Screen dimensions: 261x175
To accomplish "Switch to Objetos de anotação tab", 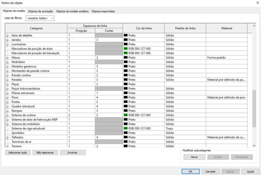I will pyautogui.click(x=41, y=11).
